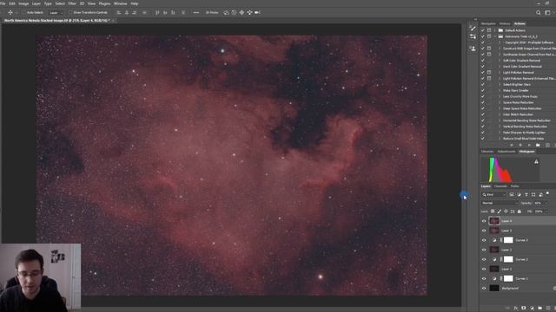Click the 3D video camera zoom icon

(257, 12)
